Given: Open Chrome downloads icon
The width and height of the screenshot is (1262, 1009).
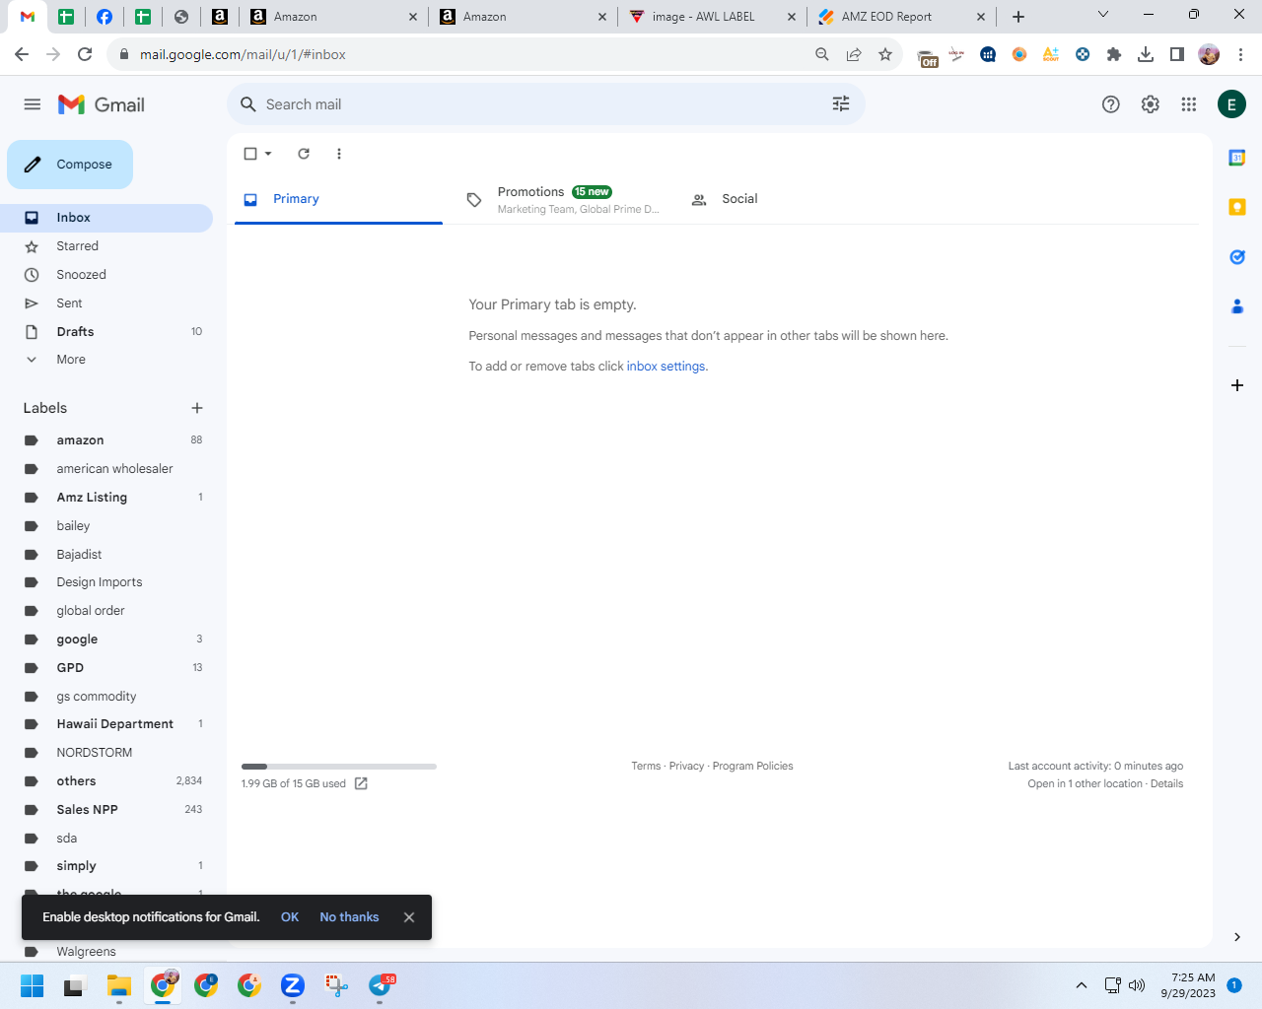Looking at the screenshot, I should pyautogui.click(x=1146, y=54).
